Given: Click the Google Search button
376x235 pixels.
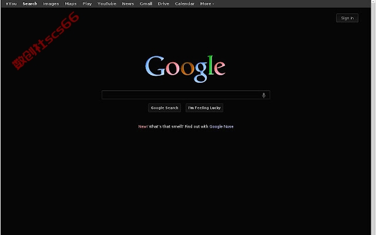Looking at the screenshot, I should point(164,108).
